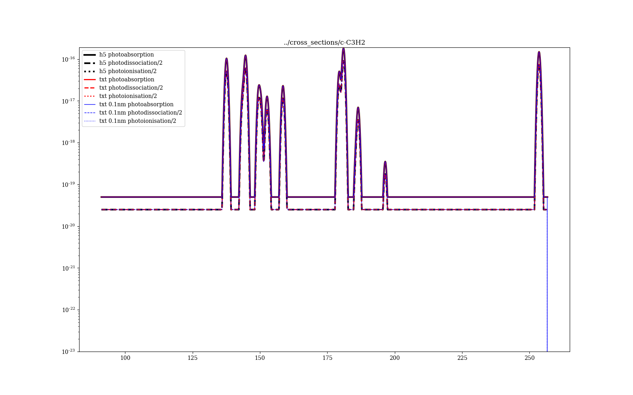Click y-axis tick label 10^-21
The width and height of the screenshot is (633, 395).
(68, 268)
